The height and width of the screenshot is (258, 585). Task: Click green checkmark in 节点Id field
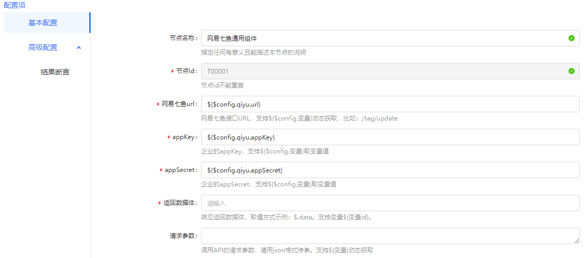point(571,71)
